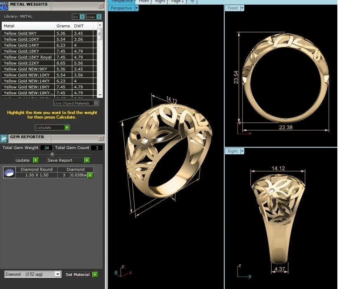338x289 pixels.
Task: Open the Perspective viewport dropdown arrow
Action: pos(137,8)
